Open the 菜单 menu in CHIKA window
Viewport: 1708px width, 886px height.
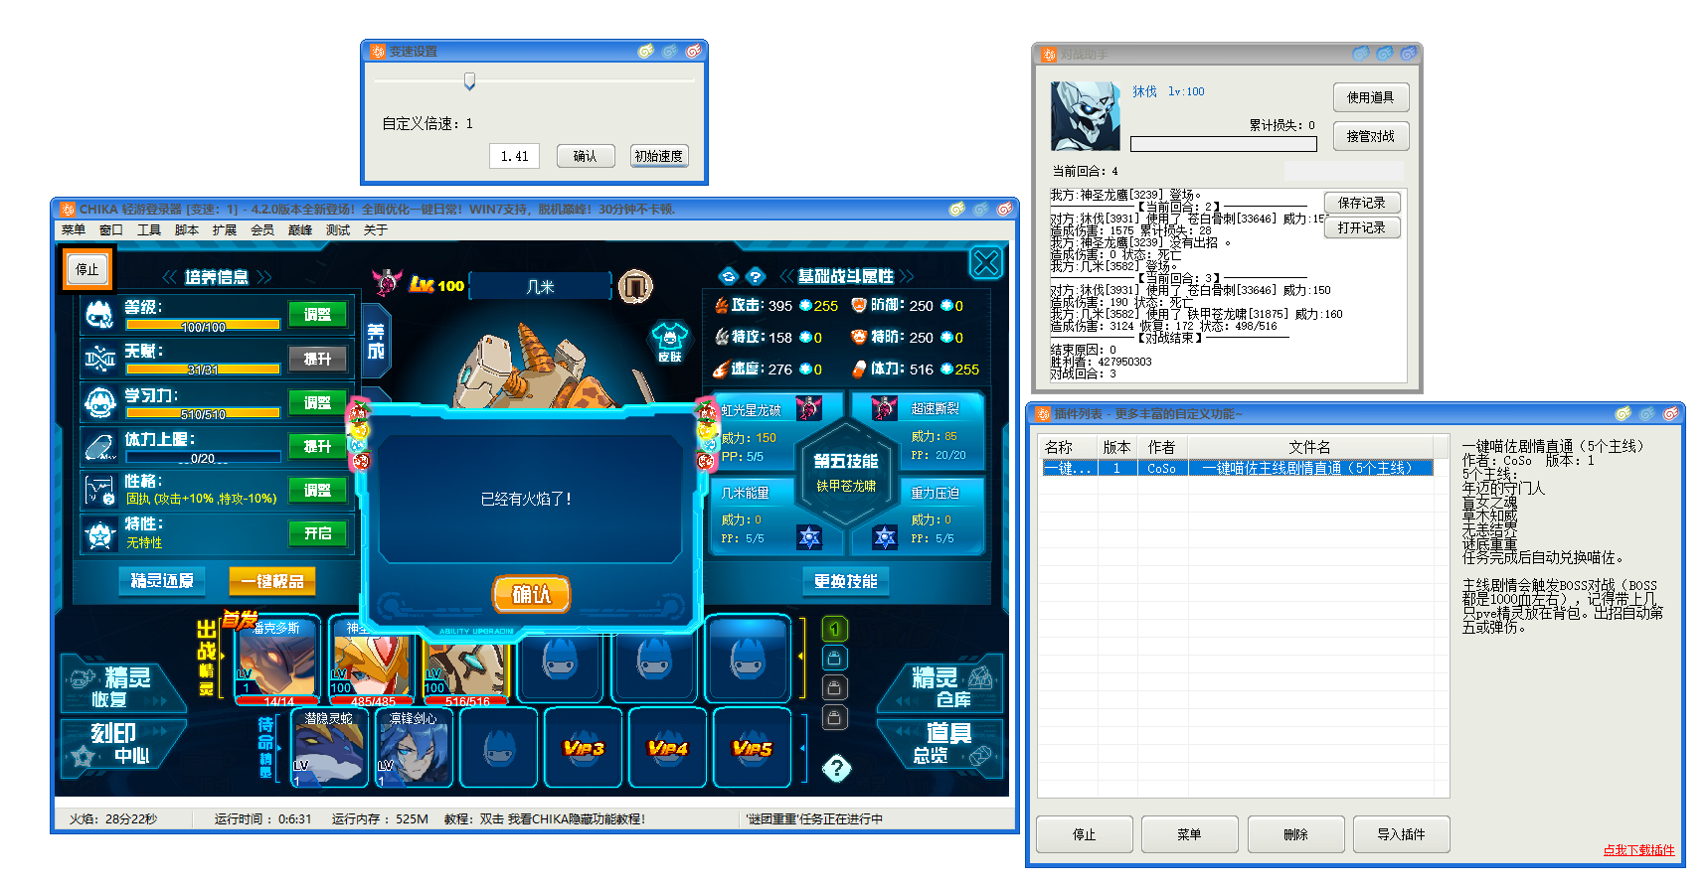(x=74, y=229)
